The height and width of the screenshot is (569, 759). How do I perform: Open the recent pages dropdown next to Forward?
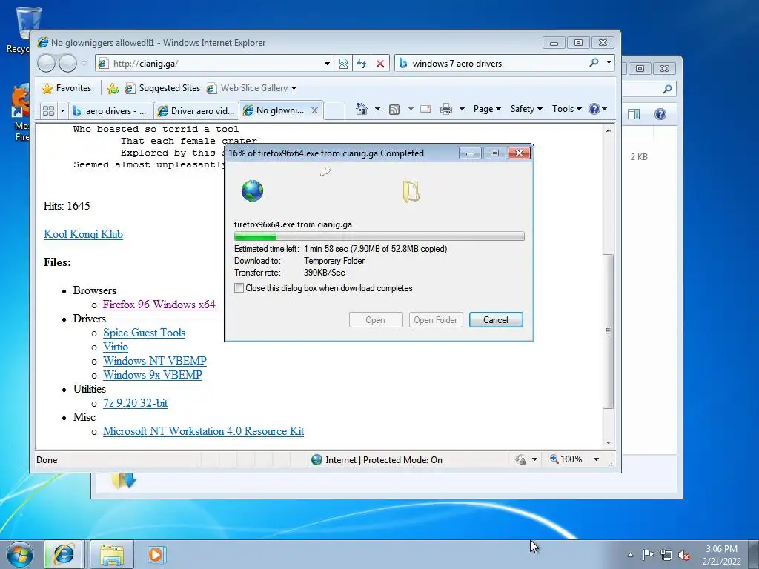click(x=84, y=64)
